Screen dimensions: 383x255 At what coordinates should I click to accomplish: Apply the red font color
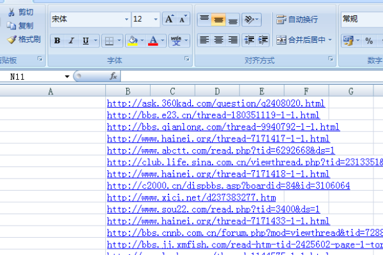[x=153, y=41]
